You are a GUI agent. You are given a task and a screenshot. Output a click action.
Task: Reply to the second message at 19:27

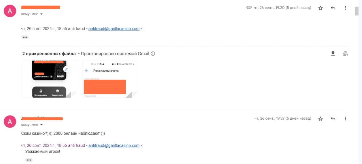pos(333,119)
